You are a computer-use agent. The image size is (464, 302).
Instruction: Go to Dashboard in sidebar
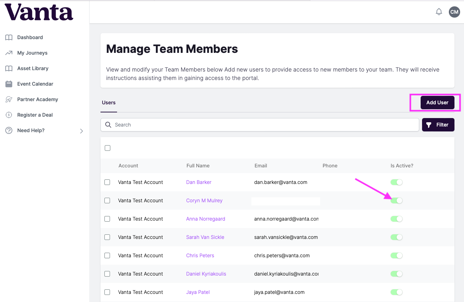tap(30, 37)
